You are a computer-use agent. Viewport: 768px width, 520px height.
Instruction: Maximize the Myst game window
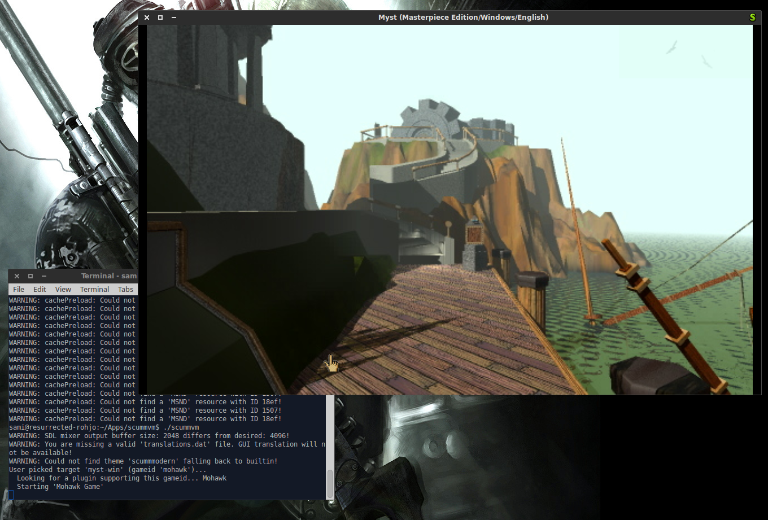click(x=160, y=18)
